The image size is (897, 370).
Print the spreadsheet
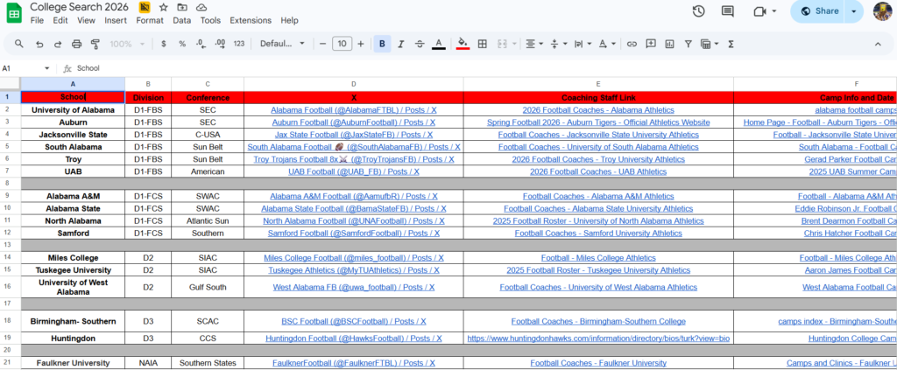[x=77, y=44]
